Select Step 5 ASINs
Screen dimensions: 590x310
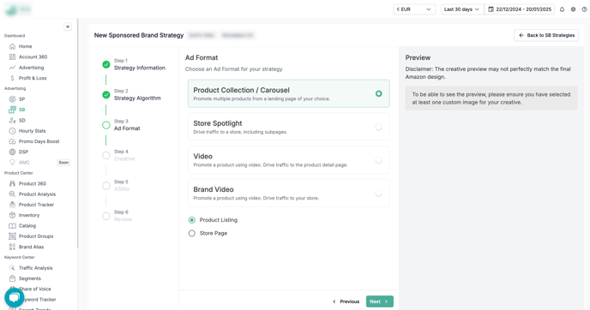click(116, 186)
